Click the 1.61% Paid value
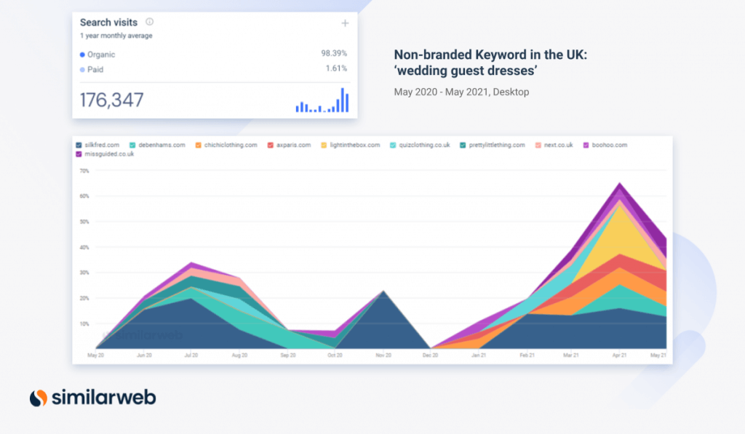The width and height of the screenshot is (745, 434). (x=336, y=68)
